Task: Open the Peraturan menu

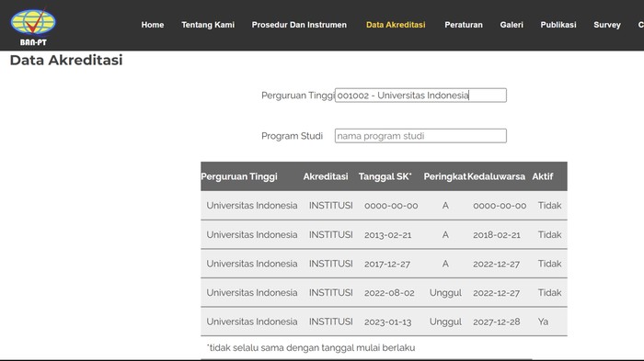Action: (464, 25)
